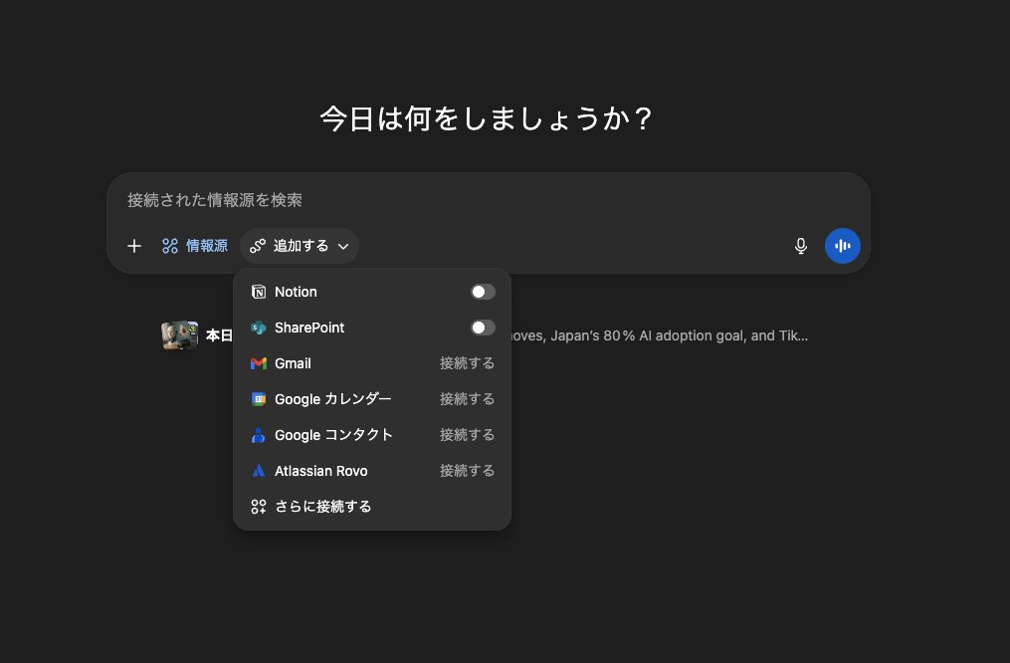Click the Google Calendar icon
The width and height of the screenshot is (1010, 663).
pyautogui.click(x=259, y=399)
